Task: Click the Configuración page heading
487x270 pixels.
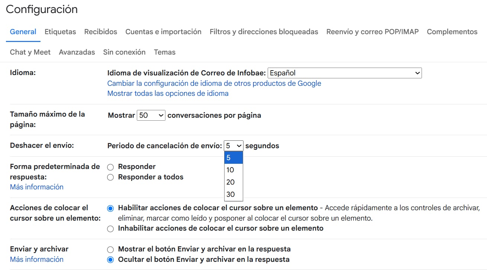Action: [x=42, y=9]
